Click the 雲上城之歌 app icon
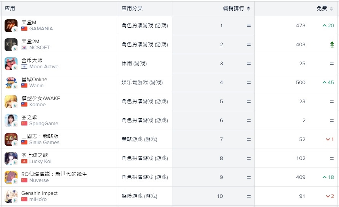The width and height of the screenshot is (339, 207). 11,158
